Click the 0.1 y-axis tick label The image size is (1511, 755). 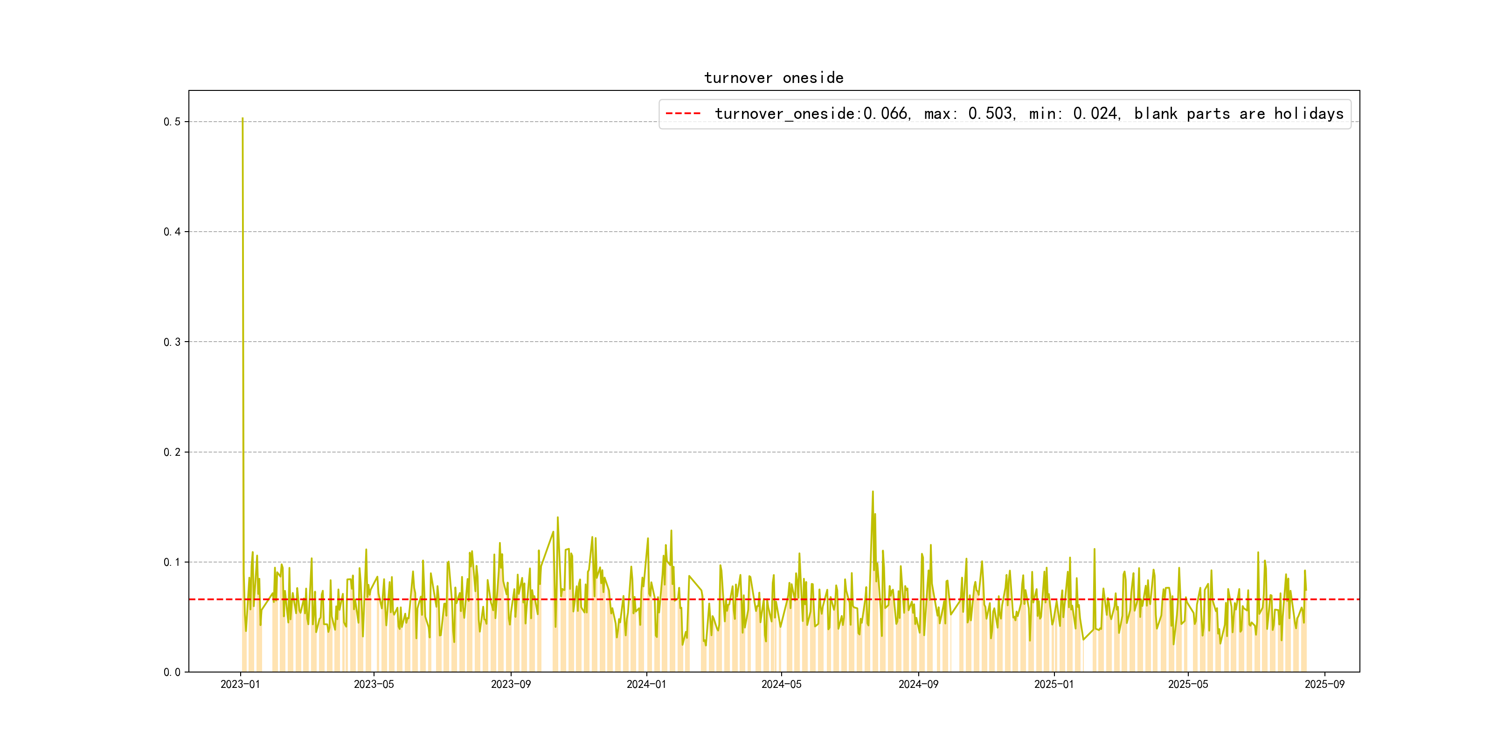coord(172,562)
